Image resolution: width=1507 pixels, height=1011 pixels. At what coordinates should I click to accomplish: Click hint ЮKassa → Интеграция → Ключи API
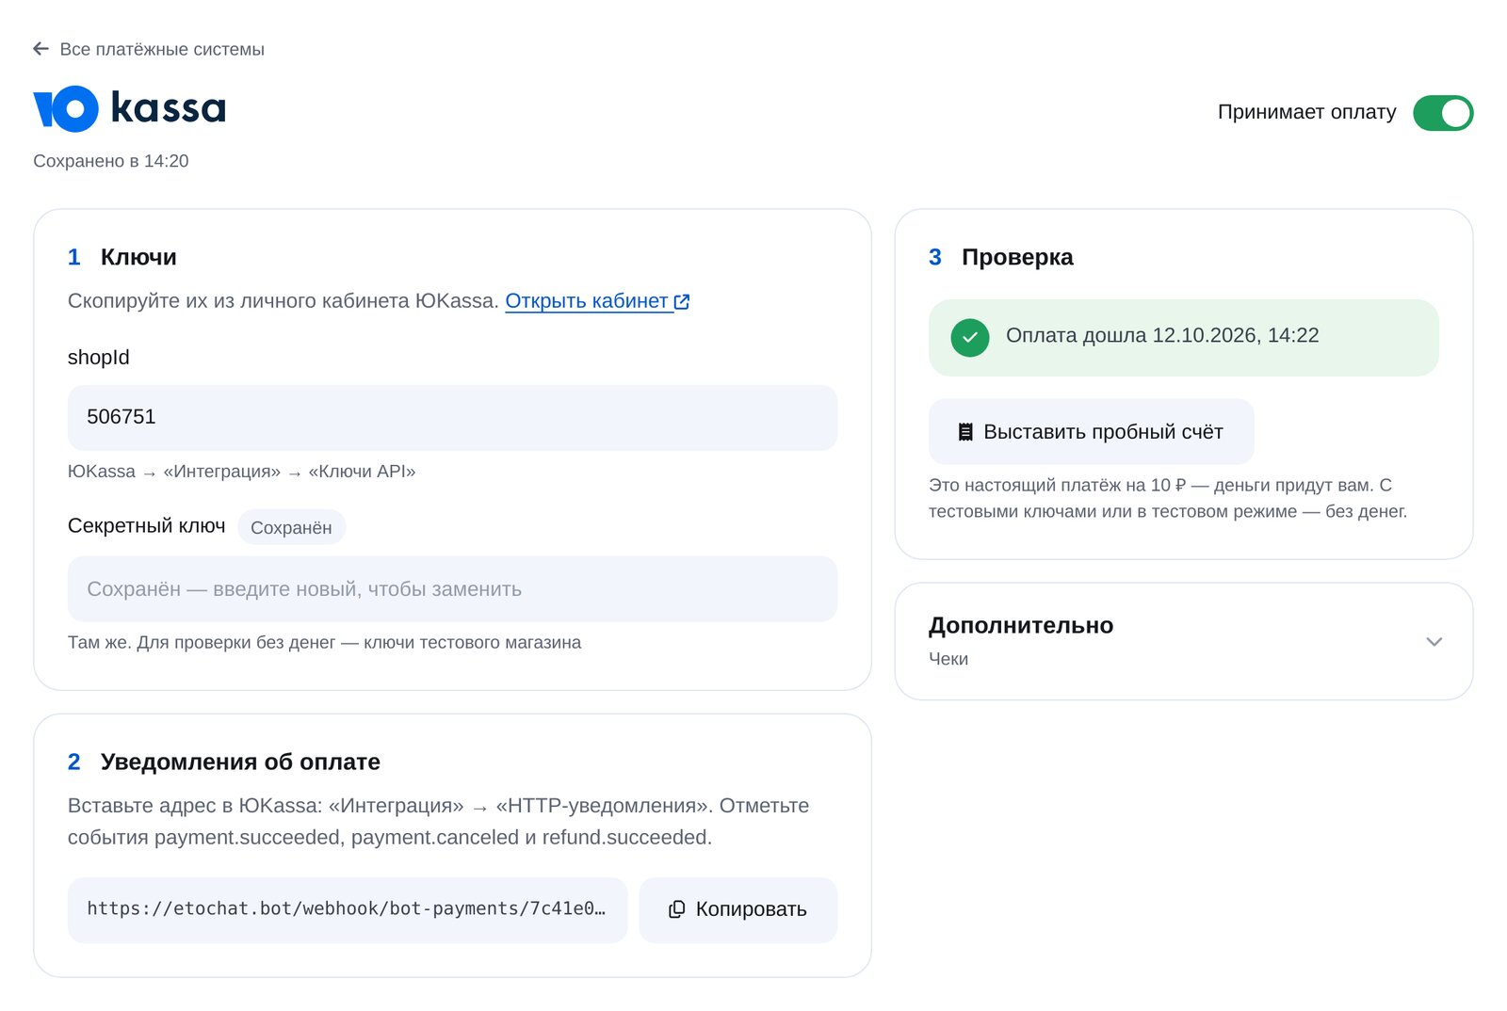241,472
